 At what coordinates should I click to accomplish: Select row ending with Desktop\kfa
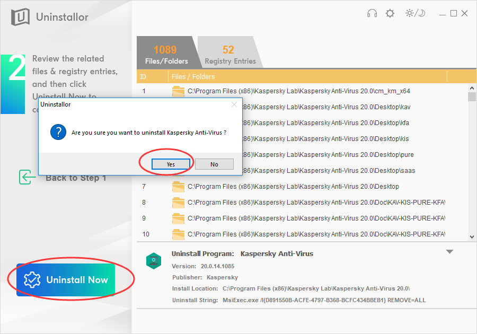(x=325, y=123)
